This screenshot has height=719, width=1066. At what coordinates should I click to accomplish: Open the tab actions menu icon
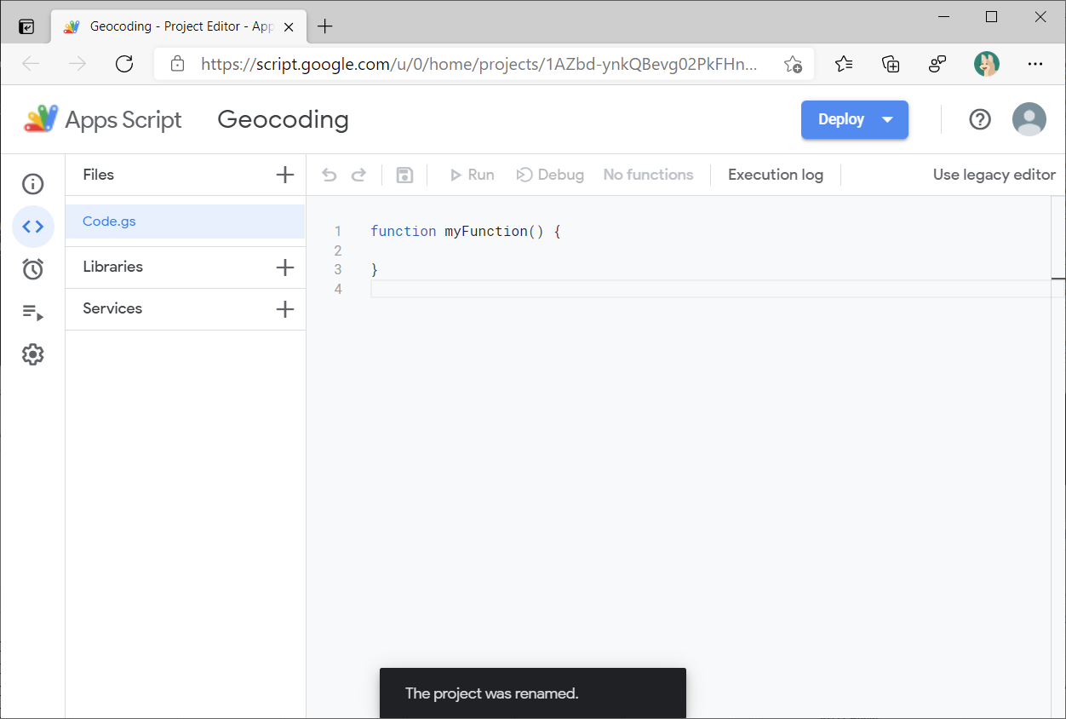pyautogui.click(x=26, y=26)
